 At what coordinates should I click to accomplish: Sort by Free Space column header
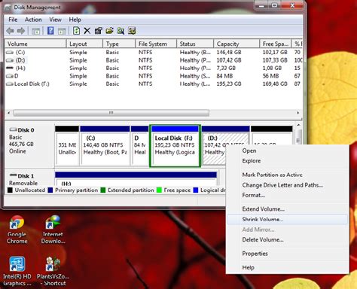click(276, 44)
